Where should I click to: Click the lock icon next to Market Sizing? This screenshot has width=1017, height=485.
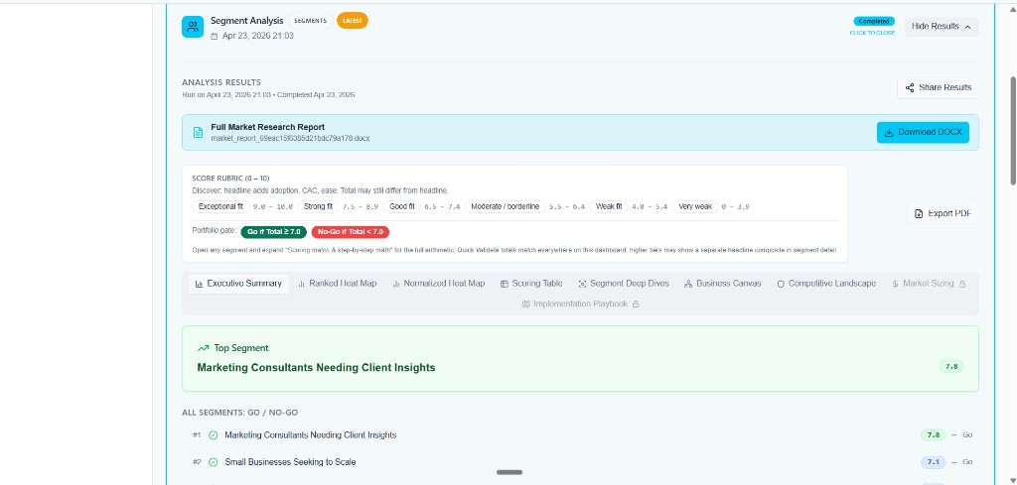click(962, 284)
